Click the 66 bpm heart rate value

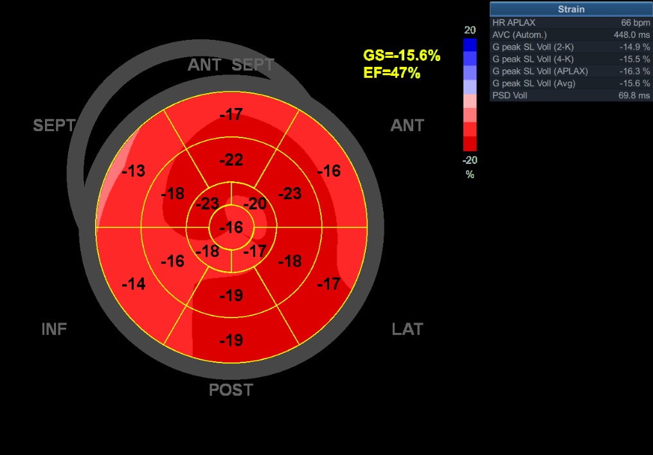[635, 22]
